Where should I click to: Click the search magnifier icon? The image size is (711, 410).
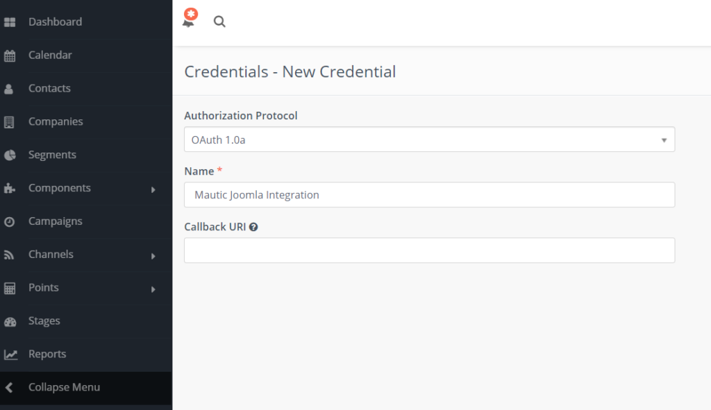tap(219, 22)
